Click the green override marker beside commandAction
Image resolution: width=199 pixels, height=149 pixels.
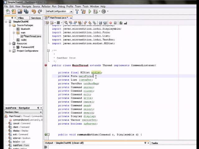46,134
